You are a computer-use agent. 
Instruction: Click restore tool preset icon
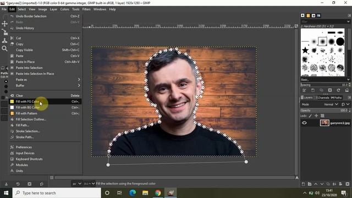pos(18,184)
